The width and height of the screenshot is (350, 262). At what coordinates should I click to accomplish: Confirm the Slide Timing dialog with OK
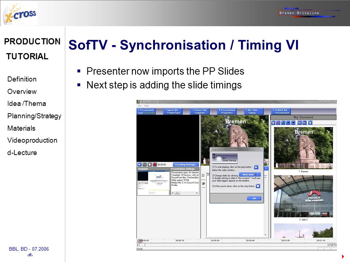pyautogui.click(x=254, y=198)
